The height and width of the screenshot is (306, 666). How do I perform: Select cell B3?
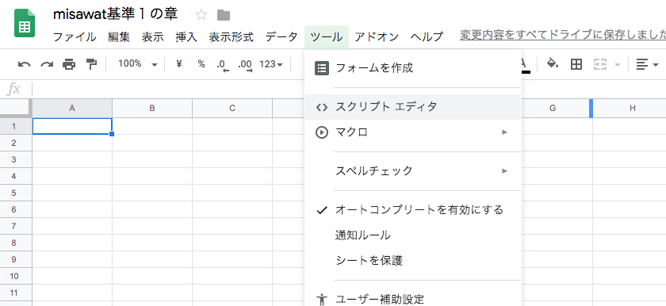tap(152, 159)
